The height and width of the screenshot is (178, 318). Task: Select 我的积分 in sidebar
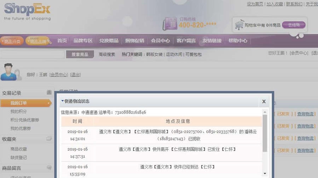(x=18, y=111)
